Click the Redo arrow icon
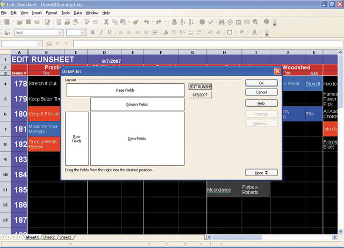 (159, 22)
